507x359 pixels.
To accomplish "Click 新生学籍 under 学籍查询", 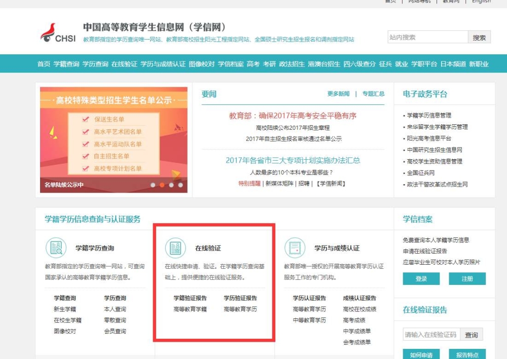I will point(65,309).
